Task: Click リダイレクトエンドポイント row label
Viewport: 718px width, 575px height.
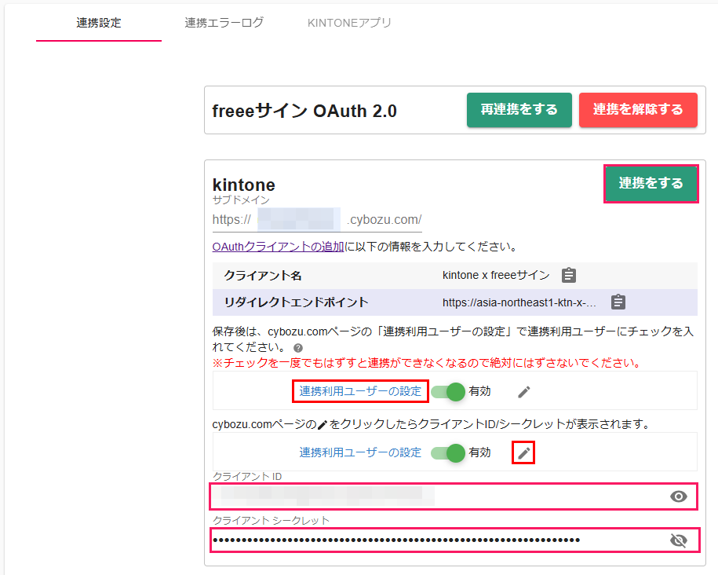Action: [x=297, y=302]
